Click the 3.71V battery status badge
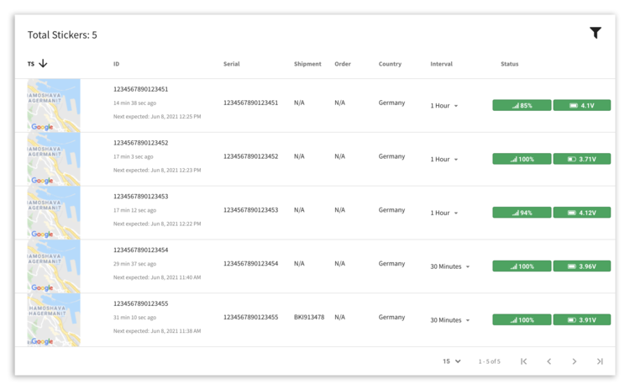Viewport: 630px width, 390px height. pyautogui.click(x=582, y=159)
